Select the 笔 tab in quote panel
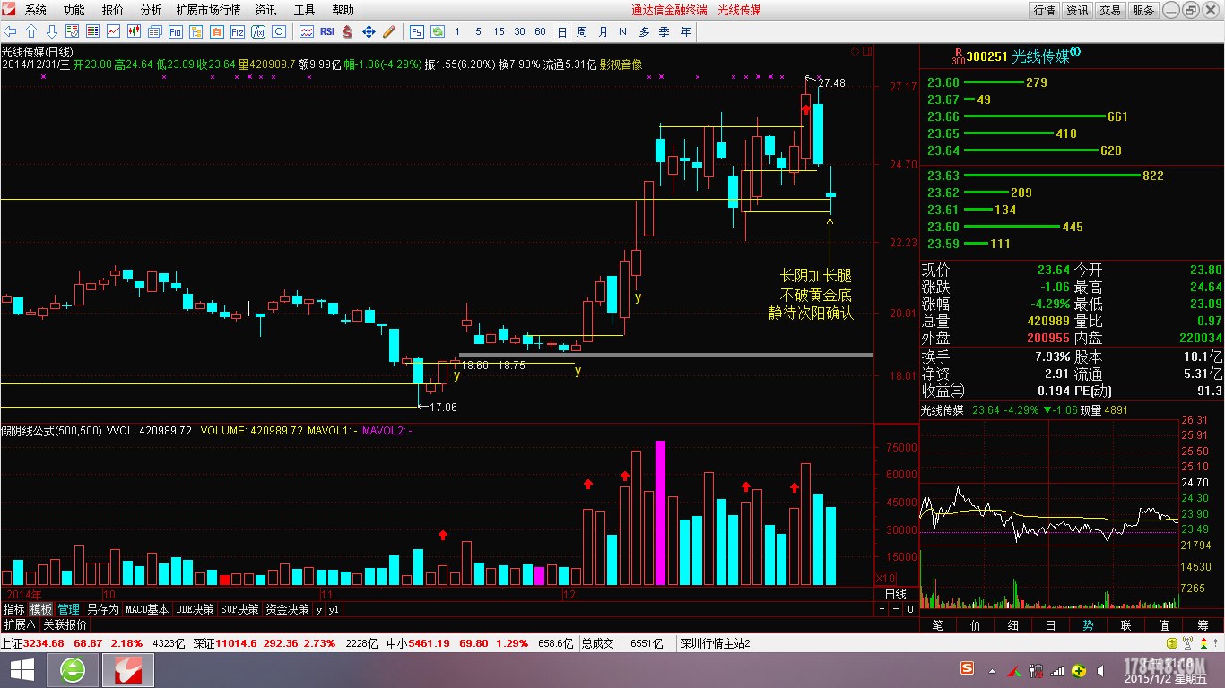The image size is (1225, 688). pos(938,624)
